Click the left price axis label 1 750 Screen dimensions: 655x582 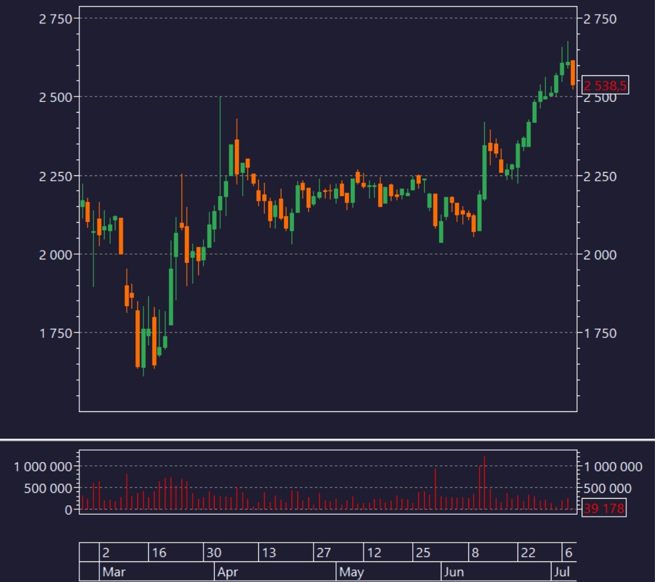pyautogui.click(x=55, y=333)
